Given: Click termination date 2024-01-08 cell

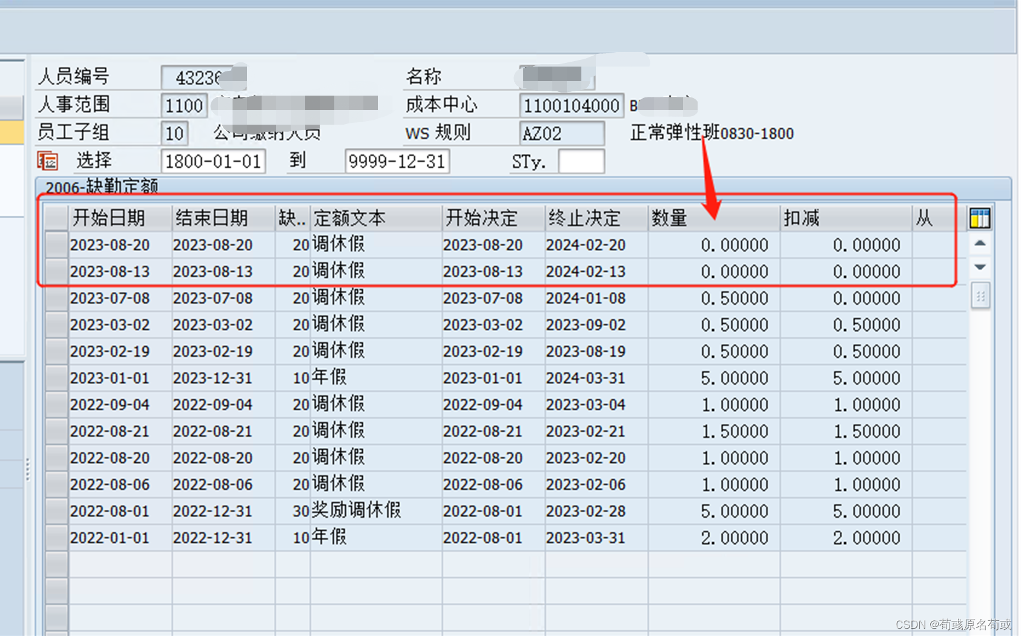Looking at the screenshot, I should point(596,298).
